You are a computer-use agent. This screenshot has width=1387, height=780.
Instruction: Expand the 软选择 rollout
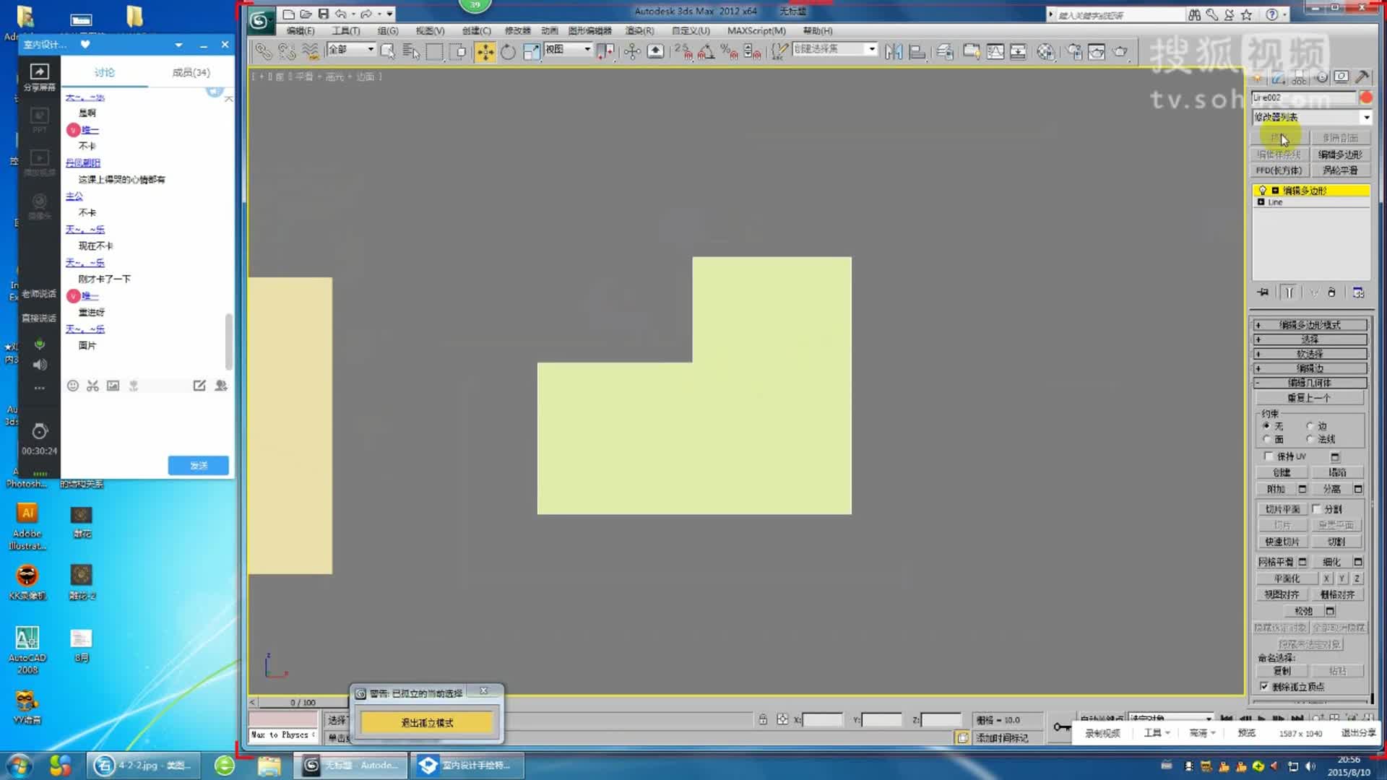[x=1310, y=354]
